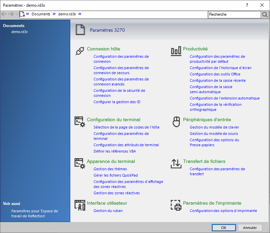Image resolution: width=270 pixels, height=233 pixels.
Task: Click the Productivité bar chart icon
Action: [x=176, y=51]
